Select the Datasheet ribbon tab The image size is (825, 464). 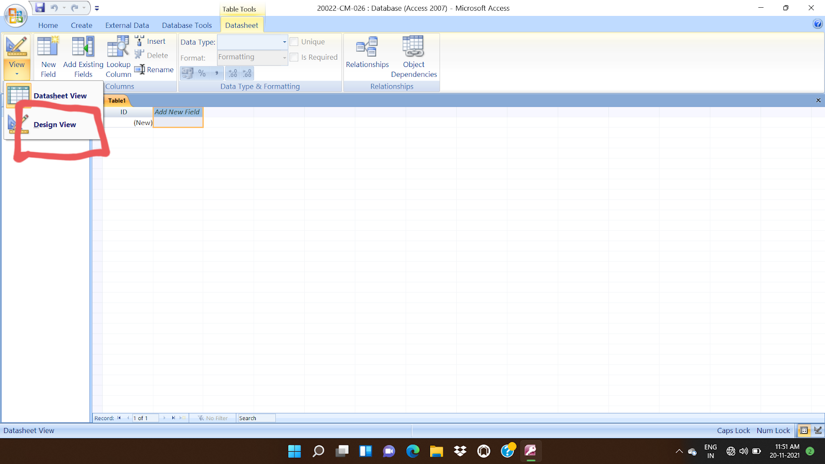pyautogui.click(x=241, y=25)
